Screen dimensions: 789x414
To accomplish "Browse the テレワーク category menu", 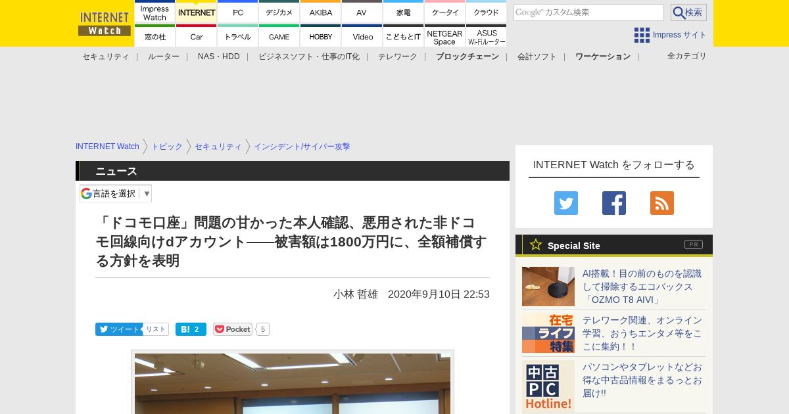I will pyautogui.click(x=398, y=57).
